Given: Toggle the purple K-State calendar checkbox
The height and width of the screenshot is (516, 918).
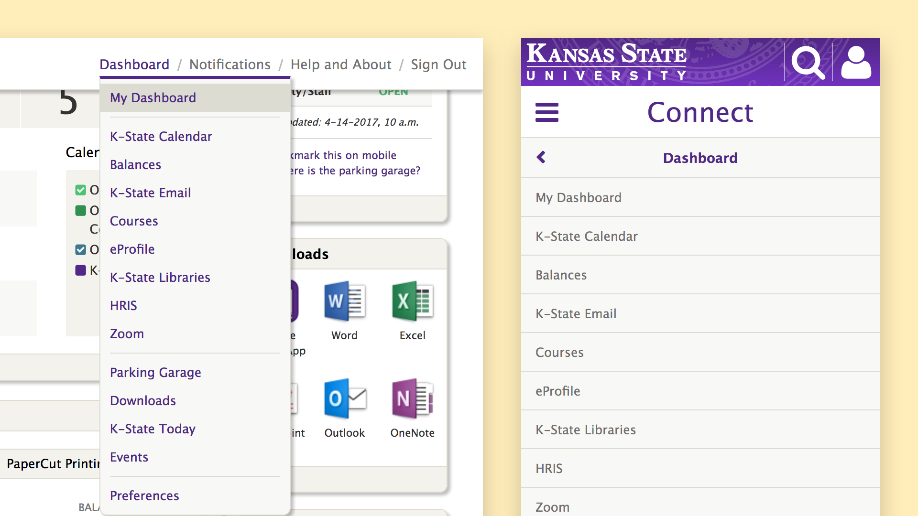Looking at the screenshot, I should coord(81,270).
